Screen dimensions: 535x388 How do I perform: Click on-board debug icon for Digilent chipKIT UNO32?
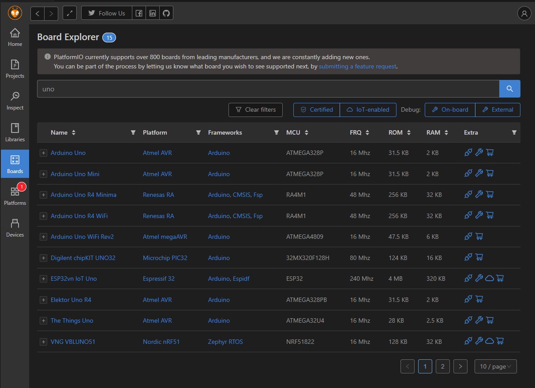pos(468,257)
